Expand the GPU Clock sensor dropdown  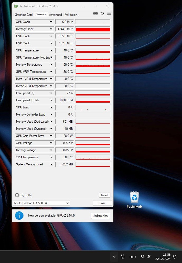coord(51,22)
